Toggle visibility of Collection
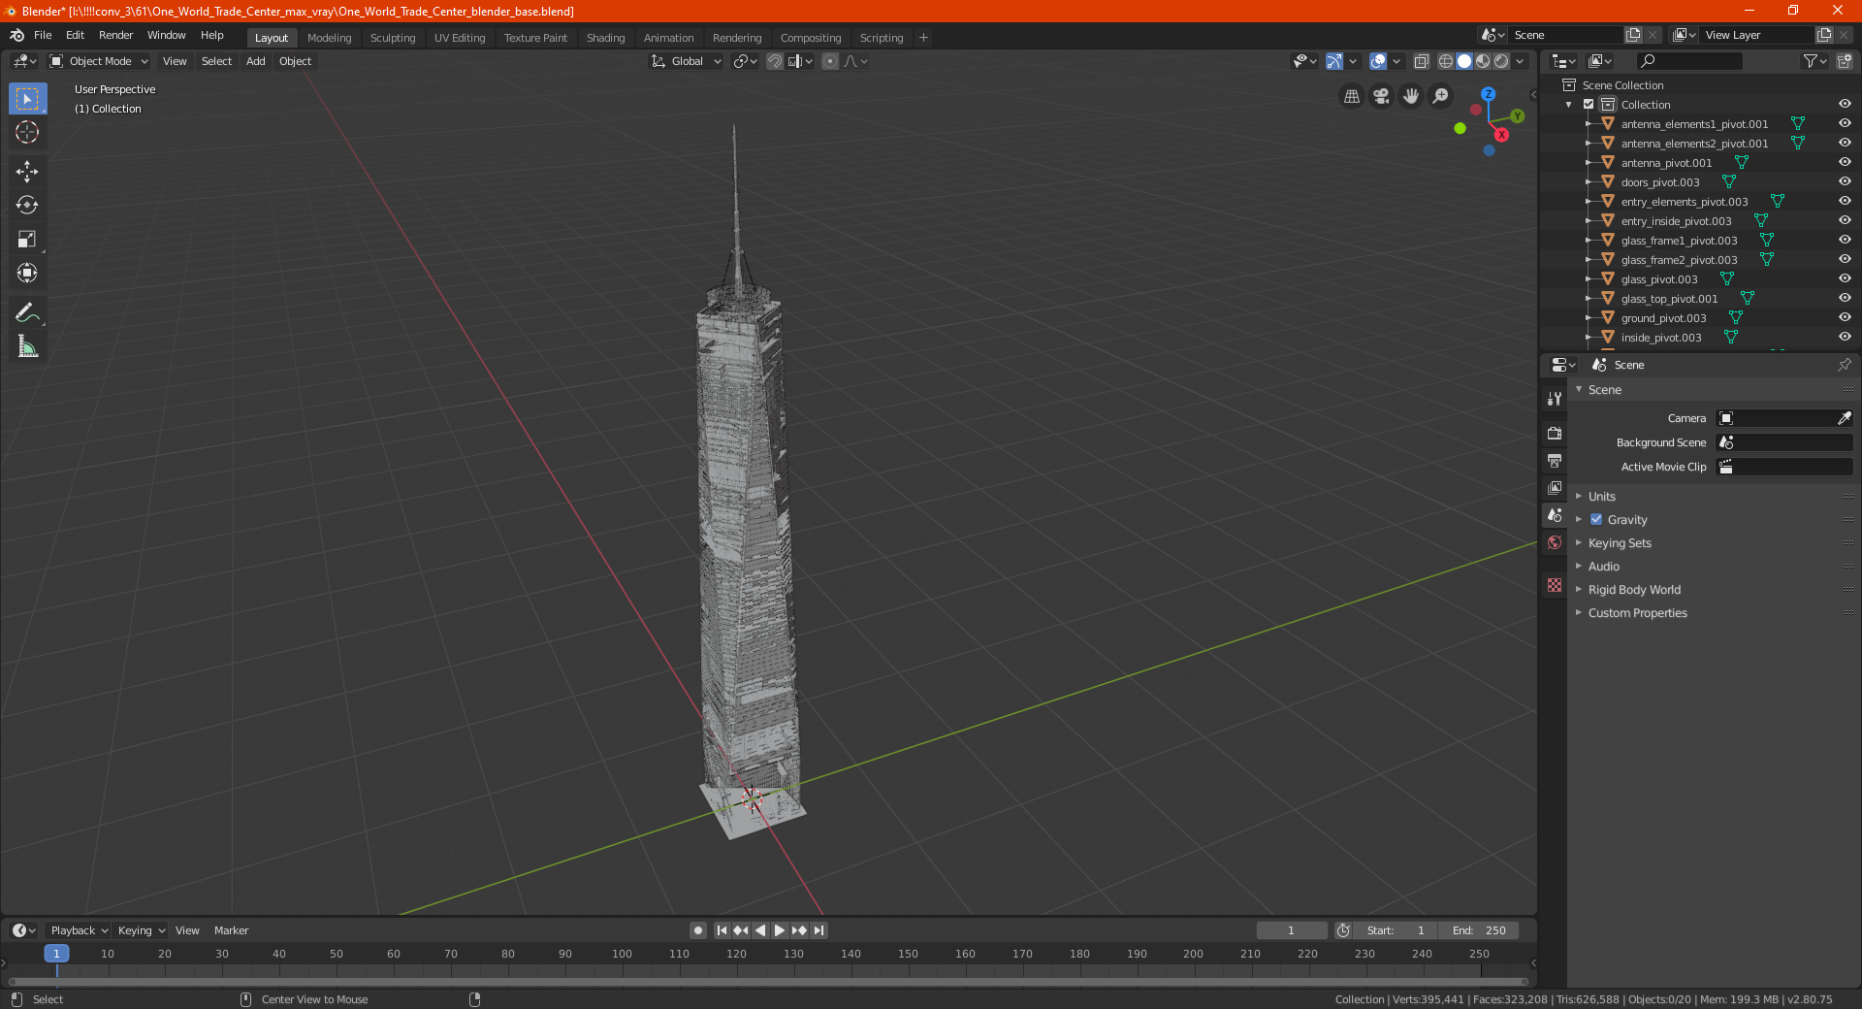The image size is (1862, 1009). 1845,104
